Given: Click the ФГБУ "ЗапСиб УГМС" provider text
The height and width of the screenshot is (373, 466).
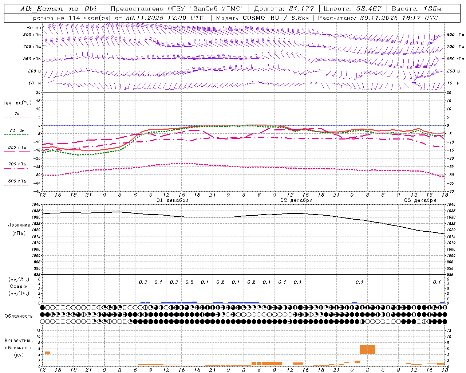Looking at the screenshot, I should 205,9.
